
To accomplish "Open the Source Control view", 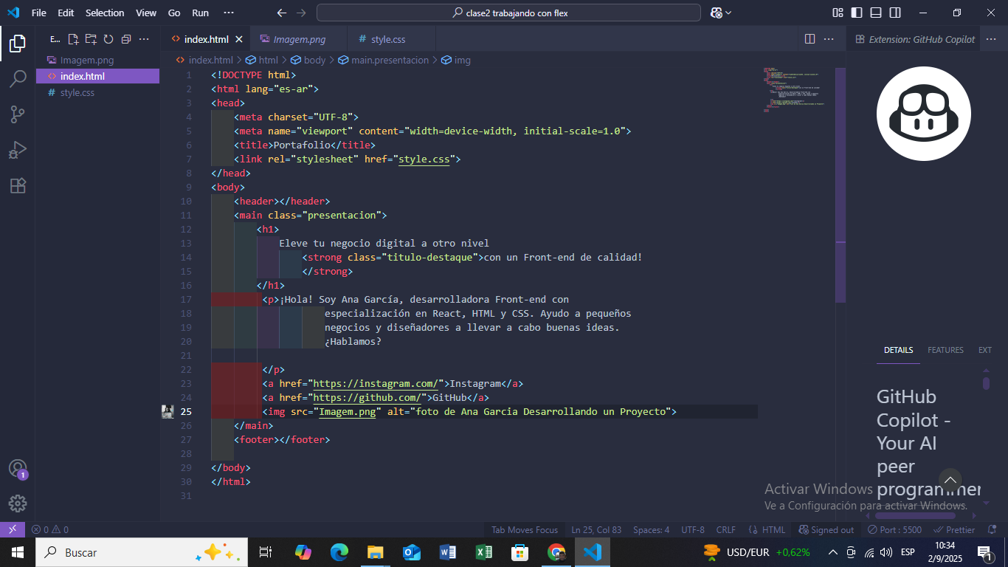I will (x=18, y=114).
